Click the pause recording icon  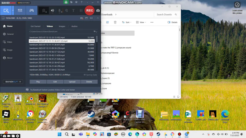coord(81,10)
